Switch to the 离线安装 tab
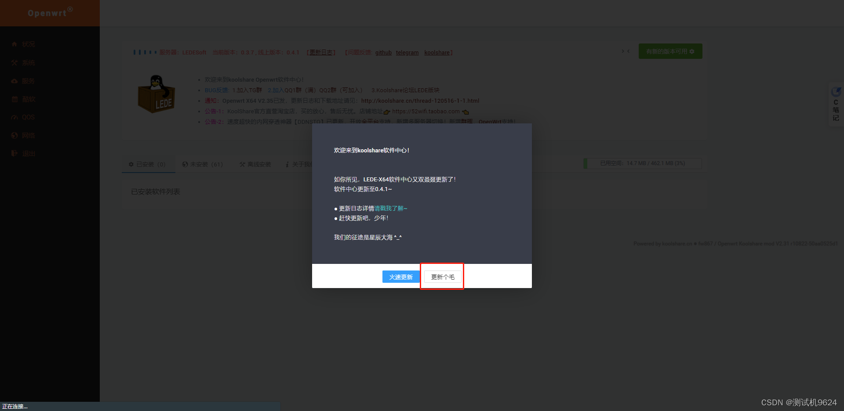The height and width of the screenshot is (411, 844). point(255,164)
